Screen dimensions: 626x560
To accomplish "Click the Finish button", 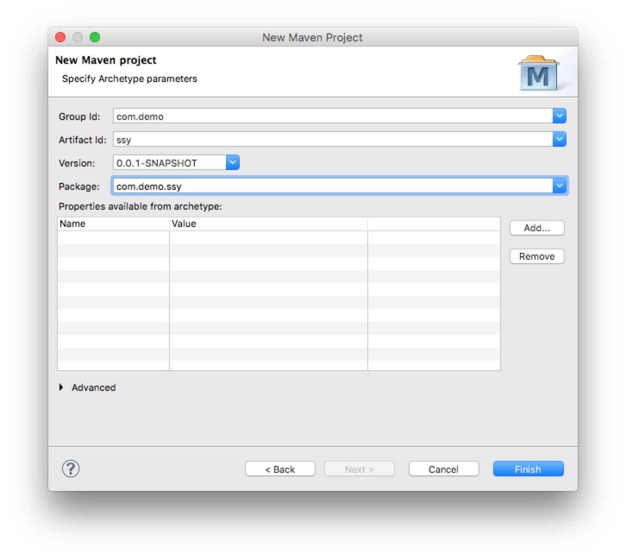I will [x=528, y=469].
